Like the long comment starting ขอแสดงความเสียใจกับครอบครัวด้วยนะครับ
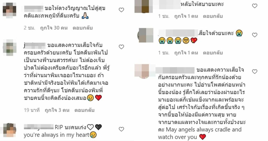The width and height of the screenshot is (268, 141). [x=121, y=47]
